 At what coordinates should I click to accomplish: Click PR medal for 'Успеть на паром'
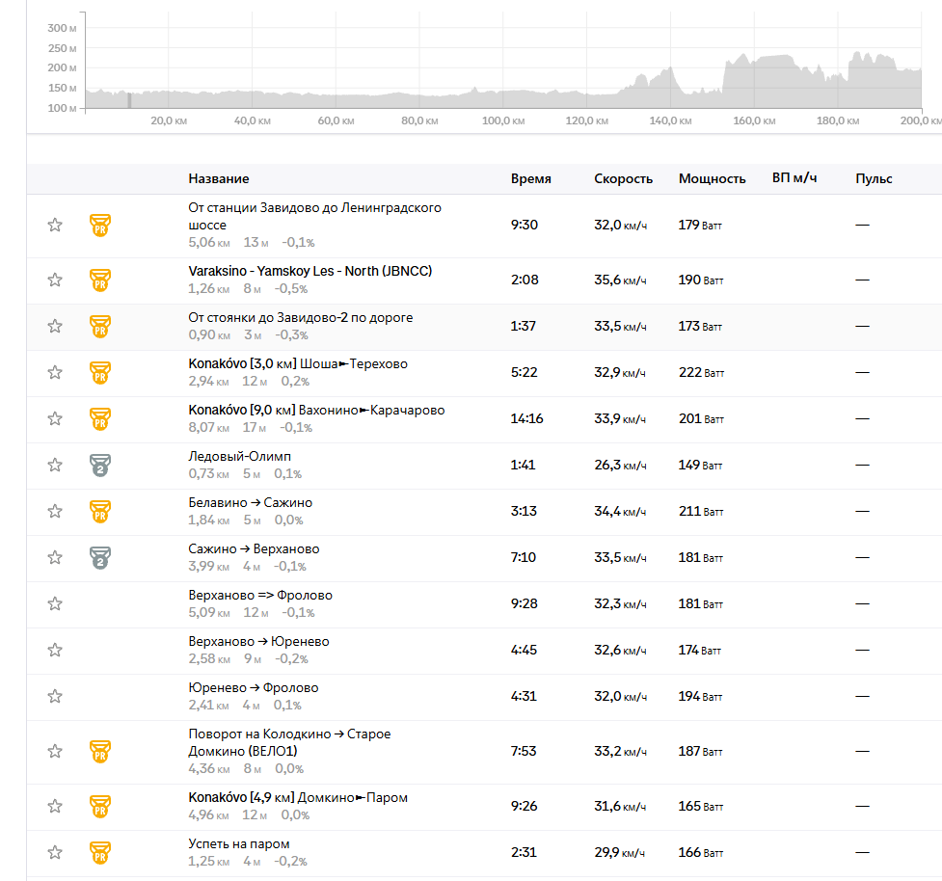coord(100,852)
